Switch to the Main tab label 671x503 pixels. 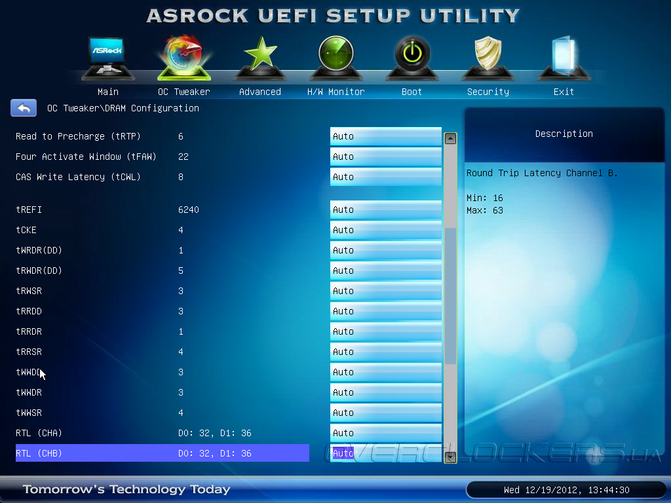(x=108, y=92)
